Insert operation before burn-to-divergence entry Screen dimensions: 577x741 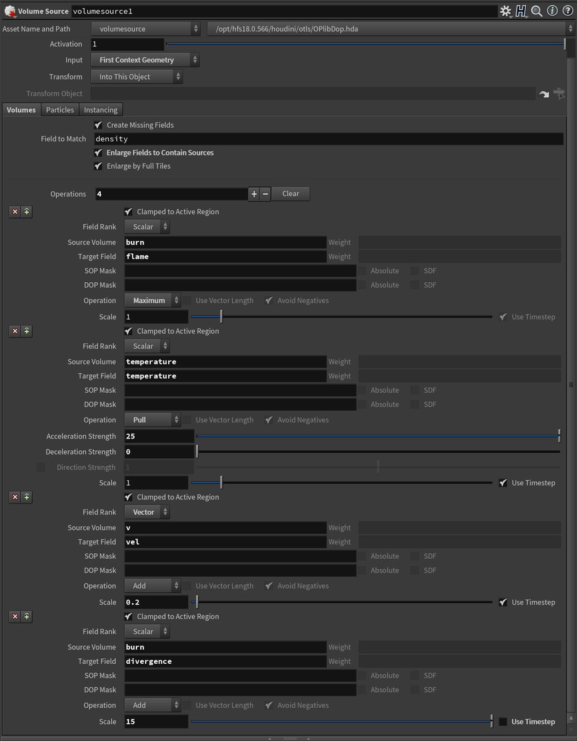(x=27, y=617)
